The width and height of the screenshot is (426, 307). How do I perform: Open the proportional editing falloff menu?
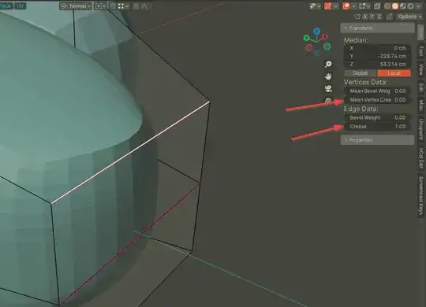pyautogui.click(x=145, y=6)
